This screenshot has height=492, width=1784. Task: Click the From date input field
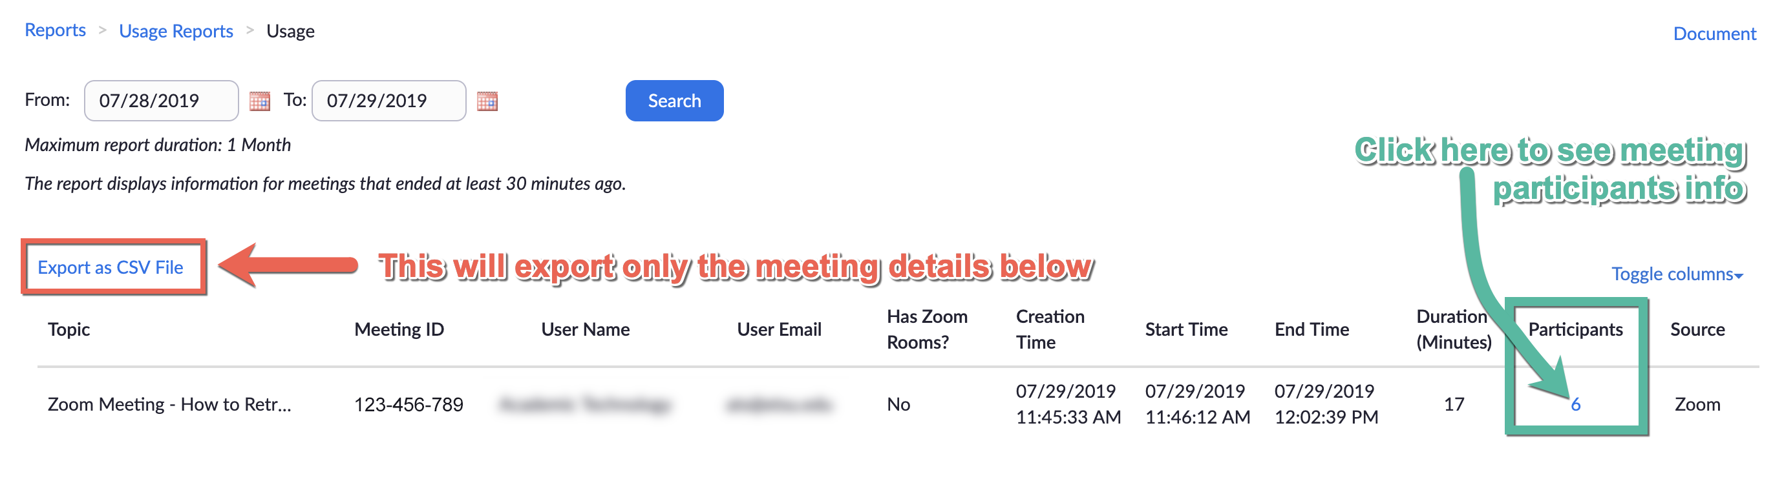[161, 101]
